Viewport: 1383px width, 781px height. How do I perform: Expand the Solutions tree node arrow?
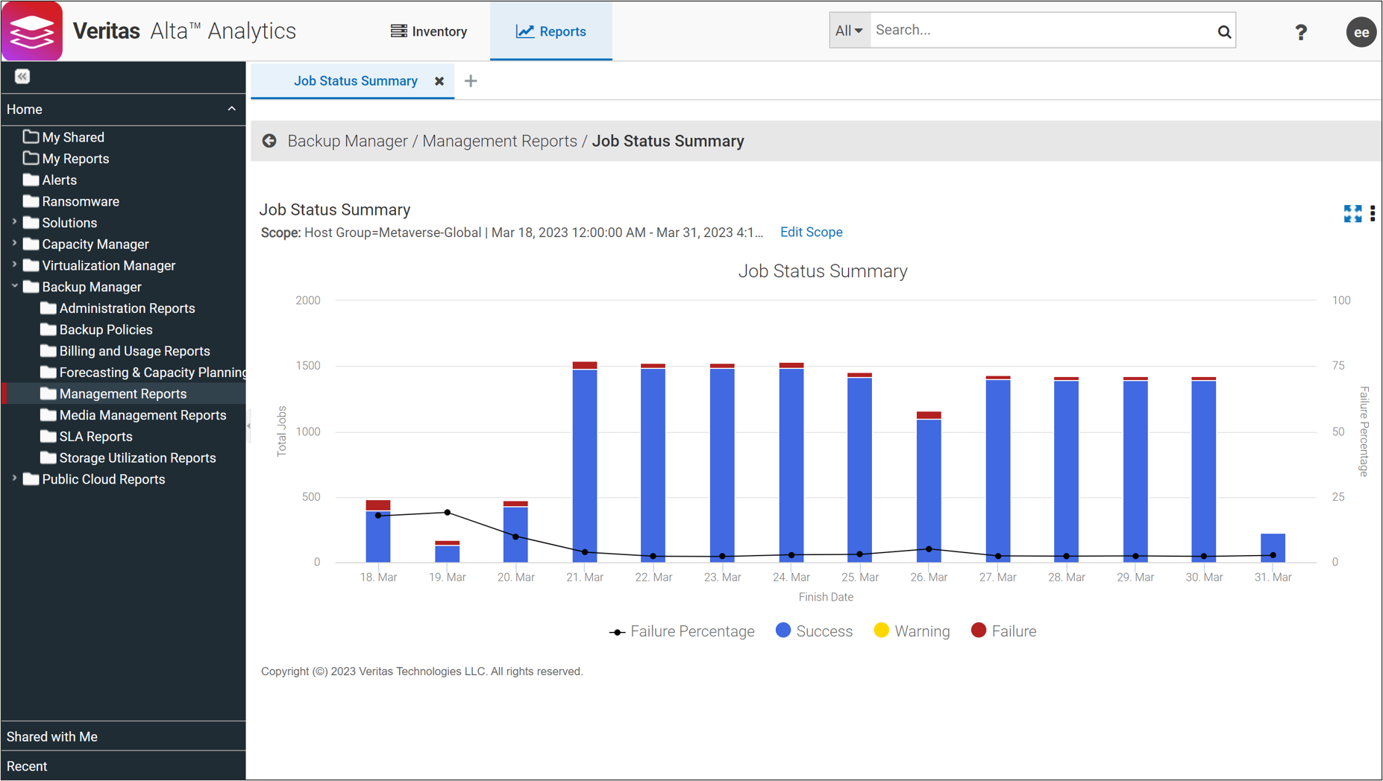click(14, 222)
